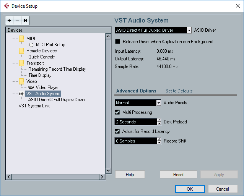Click the reset to first device icon
The height and width of the screenshot is (196, 244).
pyautogui.click(x=25, y=21)
